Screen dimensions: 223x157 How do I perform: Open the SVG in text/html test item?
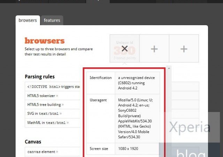[43, 113]
